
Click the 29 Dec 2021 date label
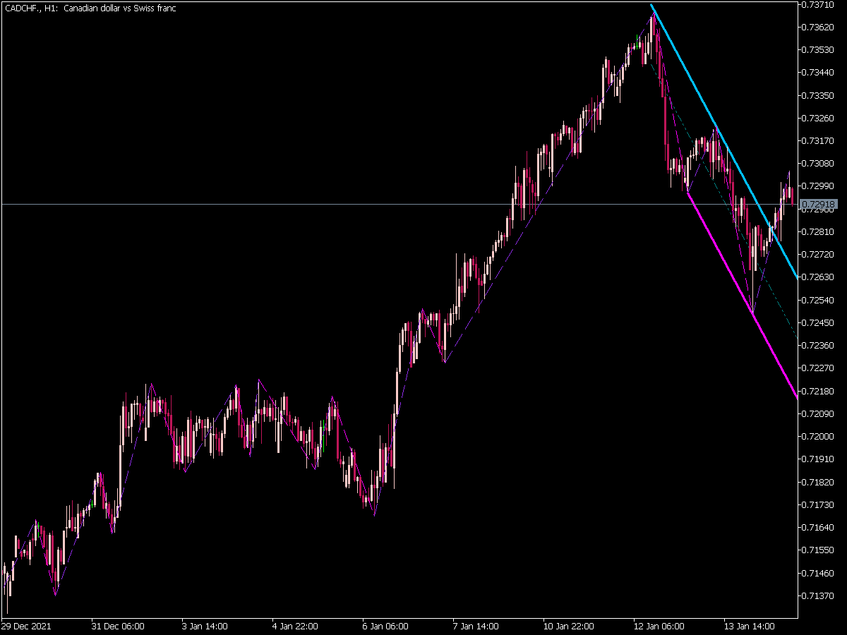pos(26,626)
